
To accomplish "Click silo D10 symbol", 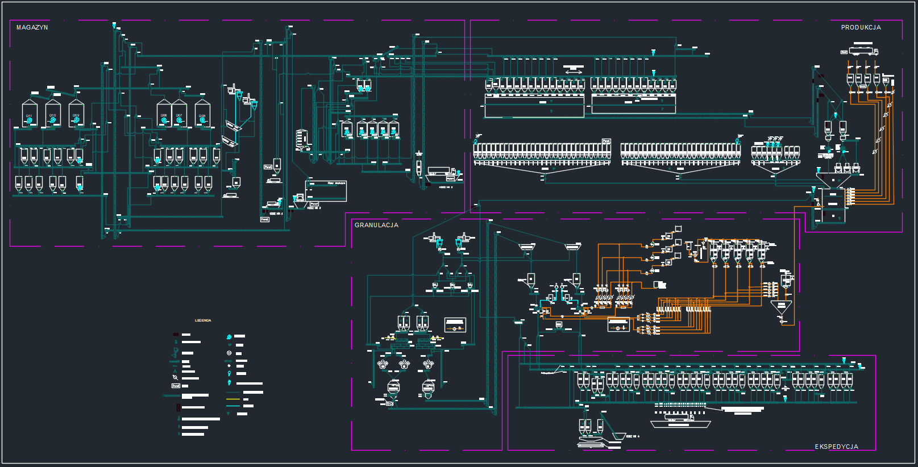I will coord(53,114).
